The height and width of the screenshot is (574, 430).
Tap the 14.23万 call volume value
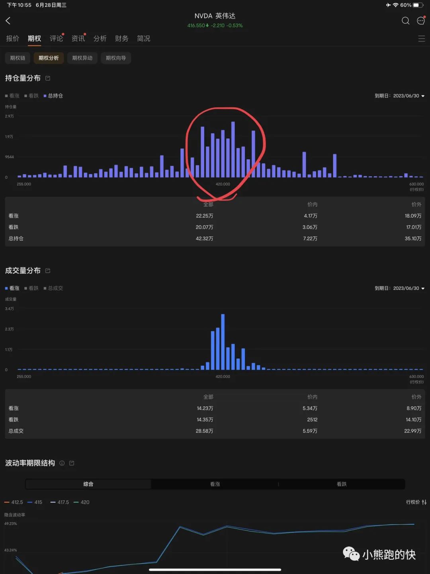point(205,408)
